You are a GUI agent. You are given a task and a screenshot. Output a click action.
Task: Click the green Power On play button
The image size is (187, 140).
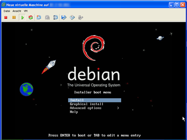pos(23,18)
